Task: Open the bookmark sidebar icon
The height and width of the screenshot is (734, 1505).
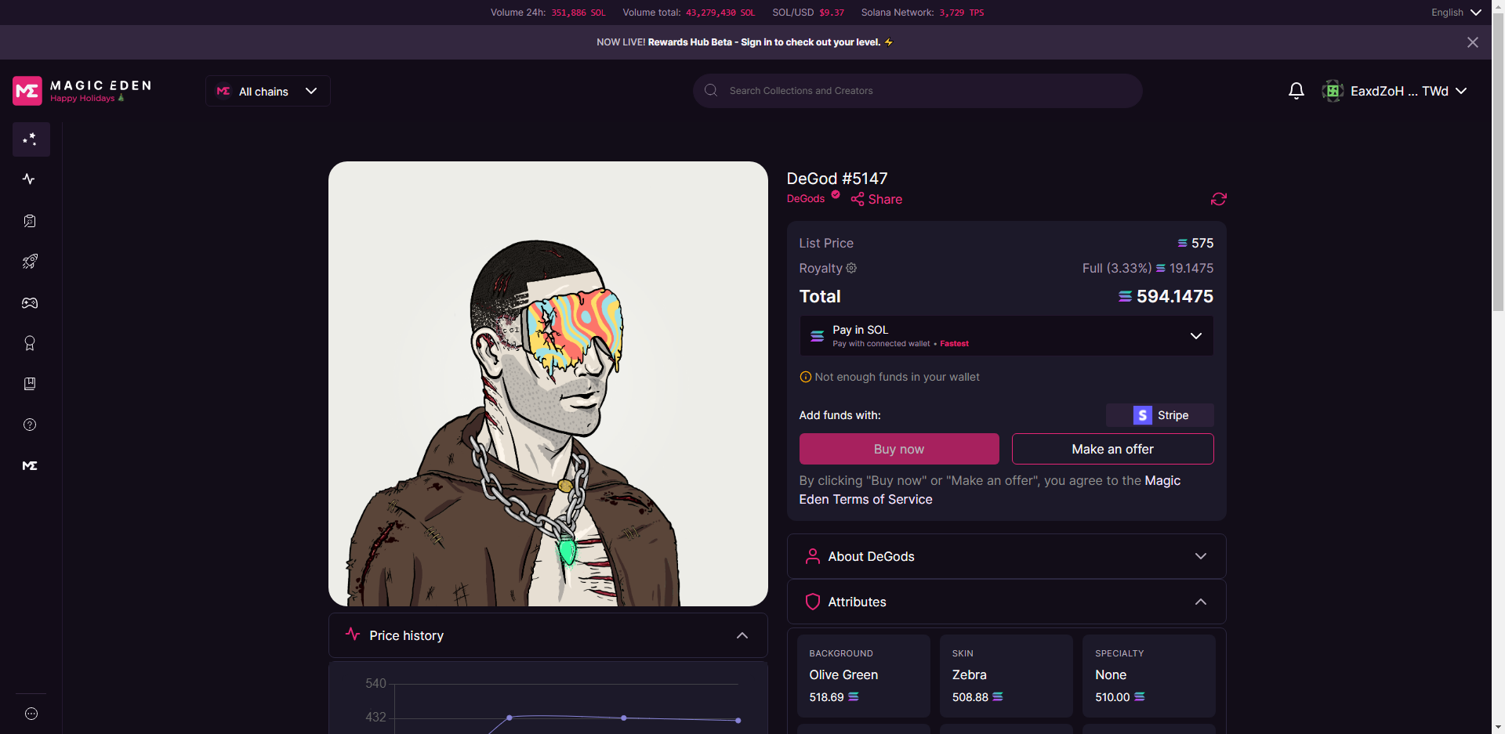Action: [30, 384]
